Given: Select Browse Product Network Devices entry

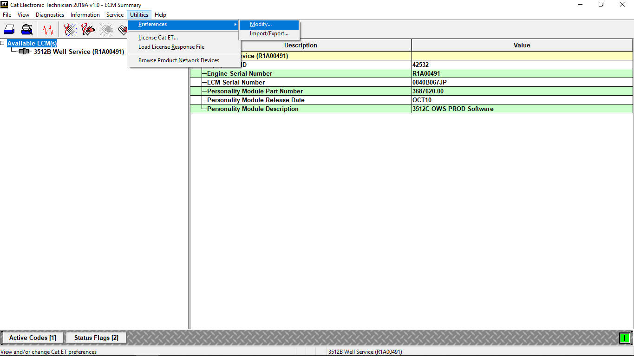Looking at the screenshot, I should [184, 60].
